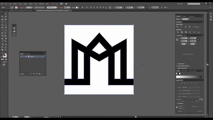Select the Paintbrush tool

[6, 25]
